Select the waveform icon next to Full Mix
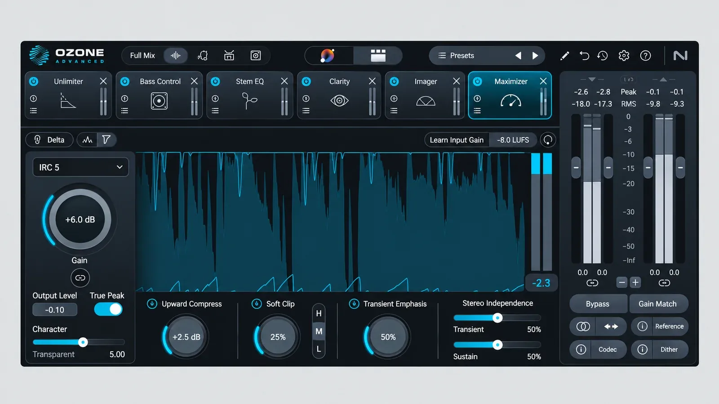 (175, 56)
